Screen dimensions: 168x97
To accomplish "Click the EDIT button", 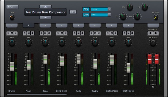I will click(x=73, y=12).
